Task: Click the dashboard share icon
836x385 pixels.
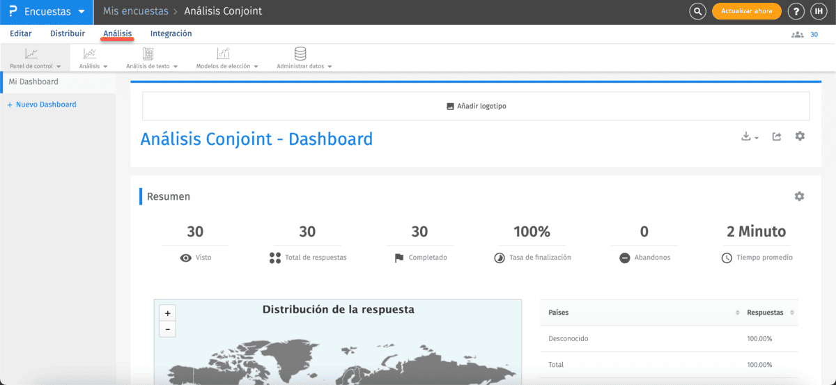Action: pyautogui.click(x=777, y=137)
